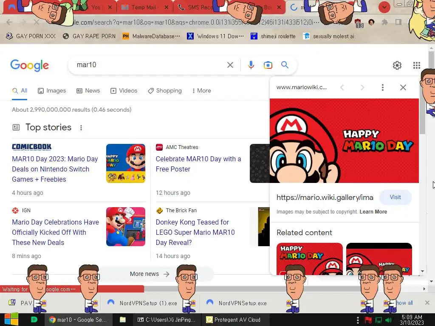Viewport: 435px width, 326px height.
Task: Close the image preview panel
Action: (403, 87)
